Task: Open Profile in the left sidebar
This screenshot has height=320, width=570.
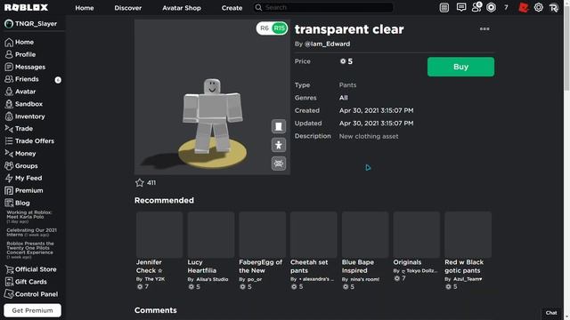Action: pyautogui.click(x=20, y=54)
